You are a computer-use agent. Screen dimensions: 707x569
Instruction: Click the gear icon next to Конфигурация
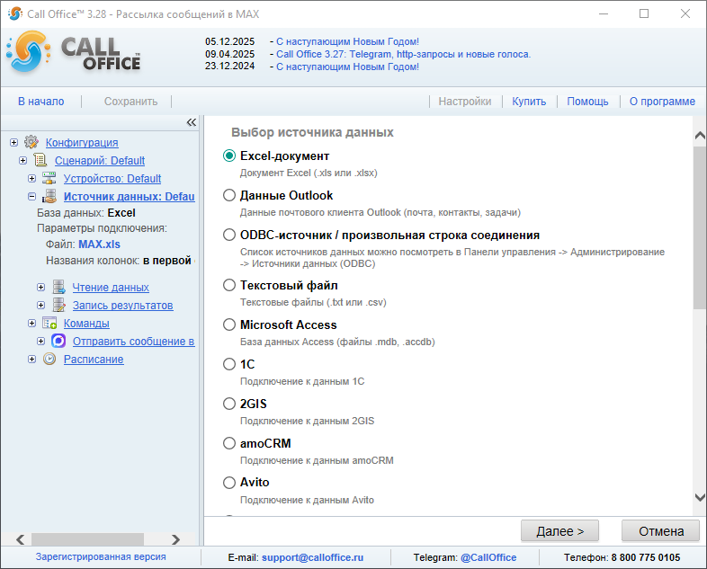point(31,142)
